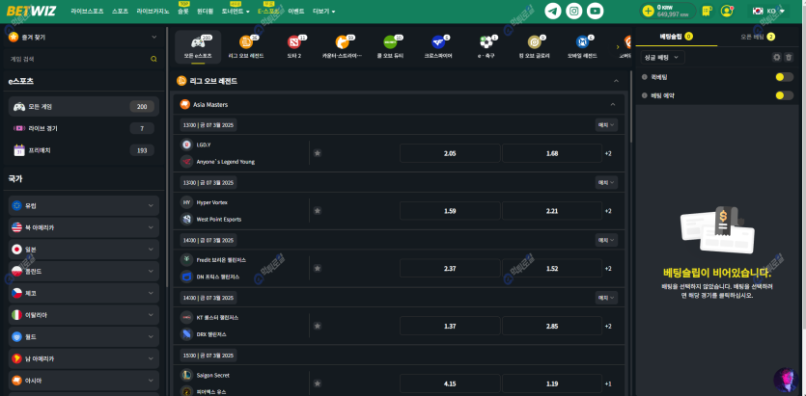Click the game search magnifier icon
The image size is (806, 396).
(153, 59)
